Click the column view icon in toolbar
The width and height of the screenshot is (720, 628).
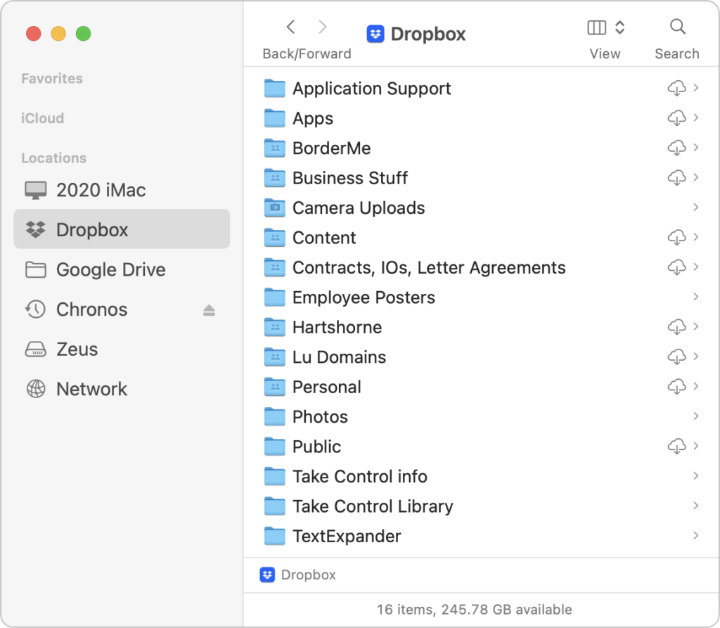tap(596, 27)
